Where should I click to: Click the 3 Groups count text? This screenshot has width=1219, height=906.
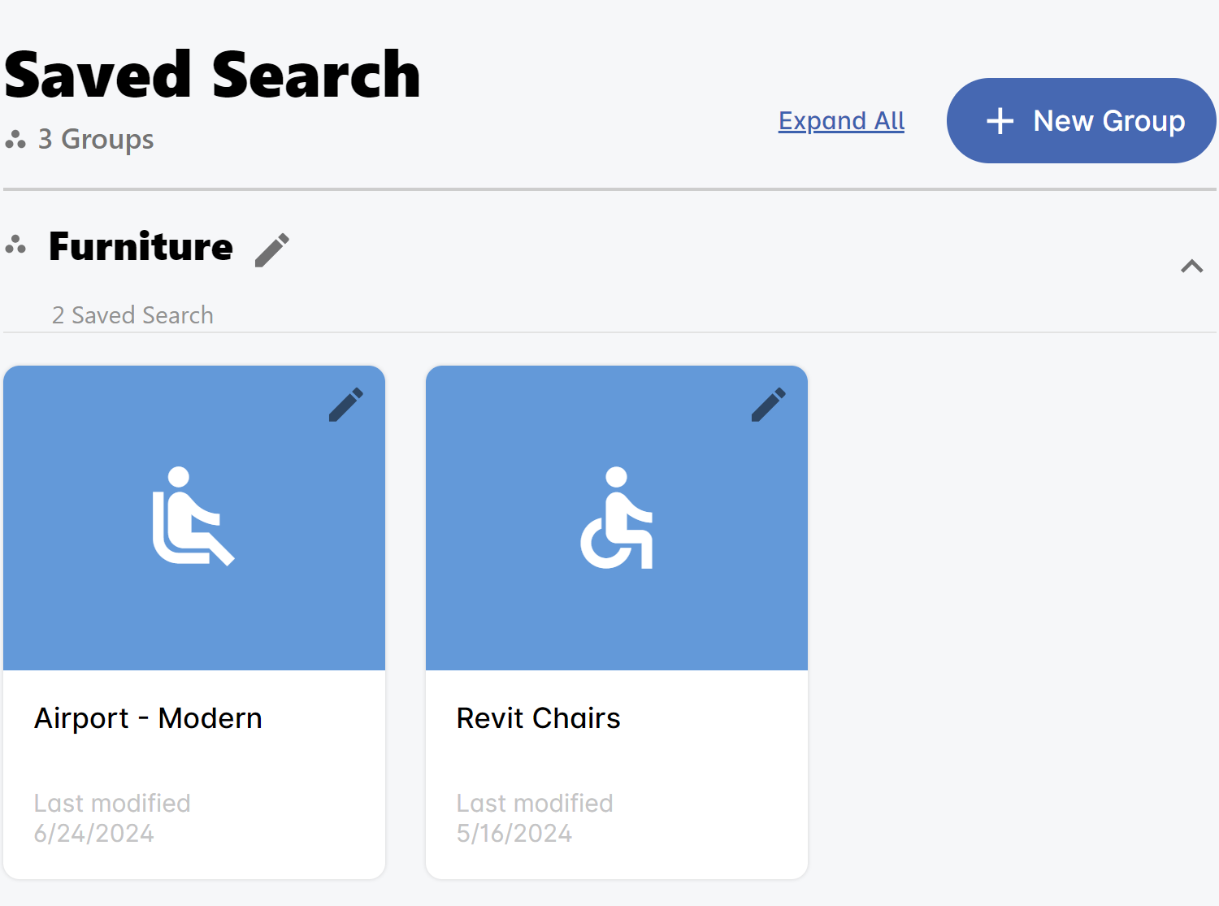click(96, 140)
